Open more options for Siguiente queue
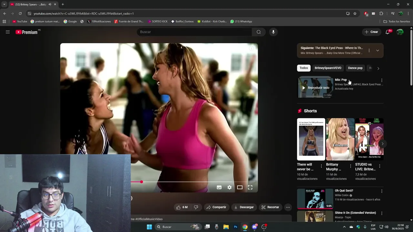Viewport: 413px width, 232px height. tap(369, 51)
